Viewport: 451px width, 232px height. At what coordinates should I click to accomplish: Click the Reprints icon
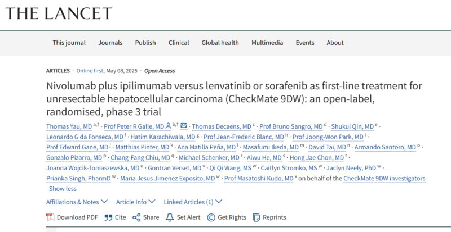pyautogui.click(x=257, y=217)
